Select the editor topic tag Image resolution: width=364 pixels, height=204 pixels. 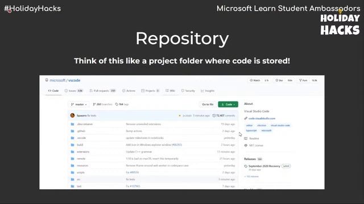coord(249,125)
